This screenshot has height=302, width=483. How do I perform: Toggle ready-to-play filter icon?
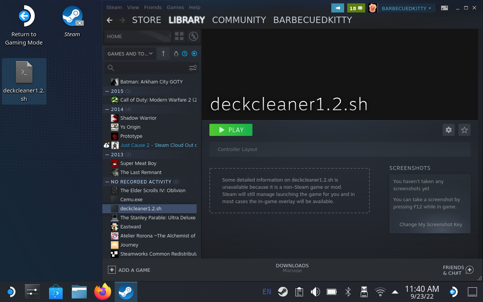[x=194, y=54]
